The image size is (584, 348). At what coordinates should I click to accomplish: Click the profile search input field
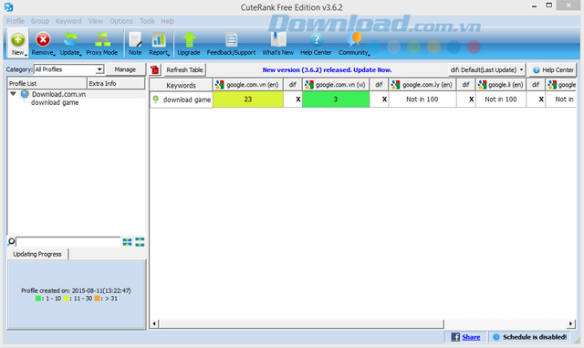coord(68,242)
